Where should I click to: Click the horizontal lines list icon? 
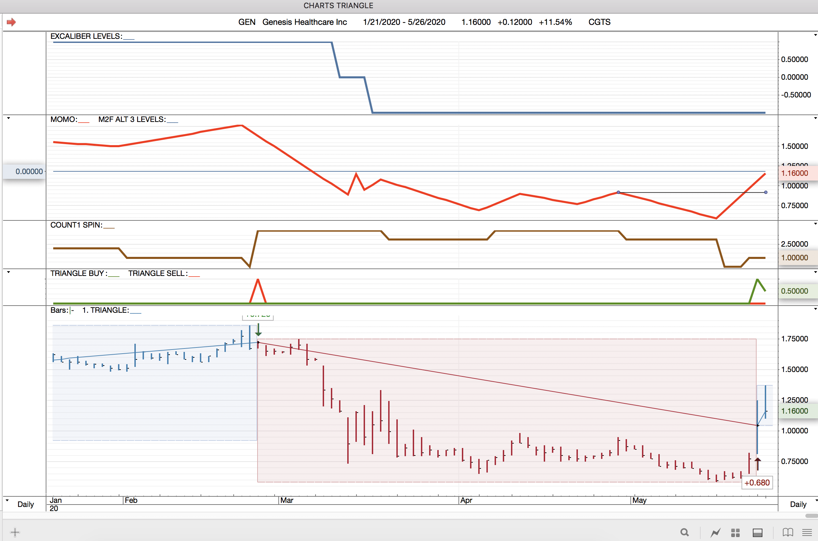807,532
